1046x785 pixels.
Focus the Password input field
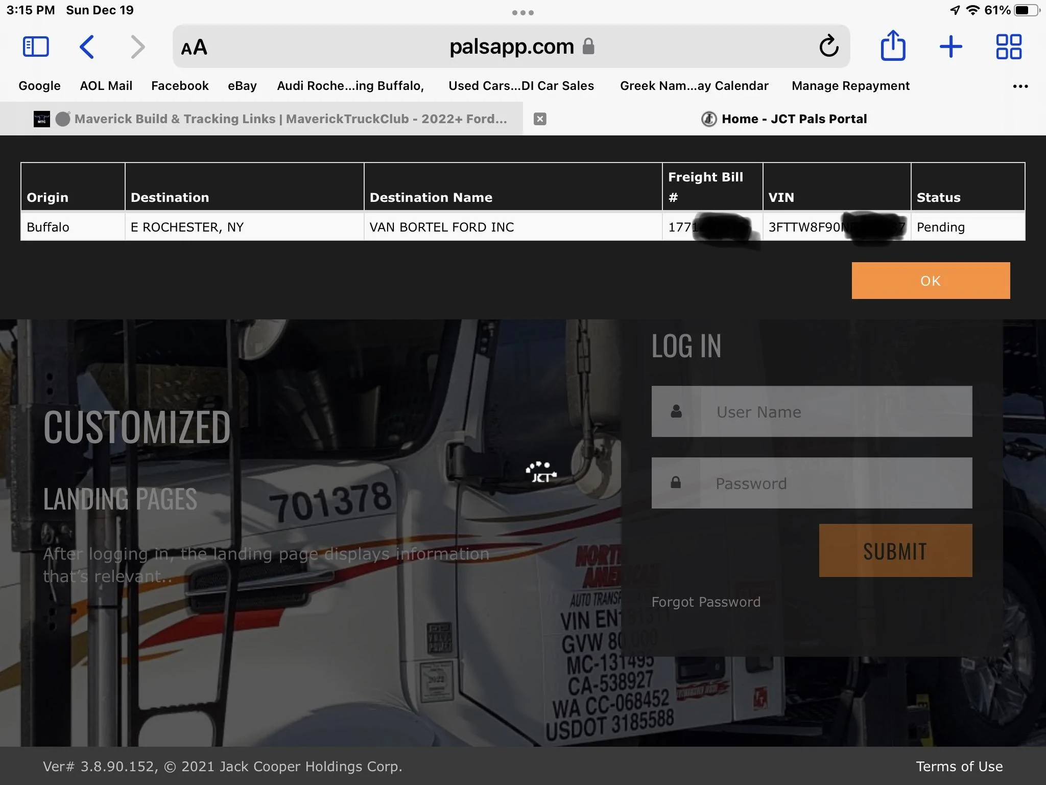click(x=812, y=483)
